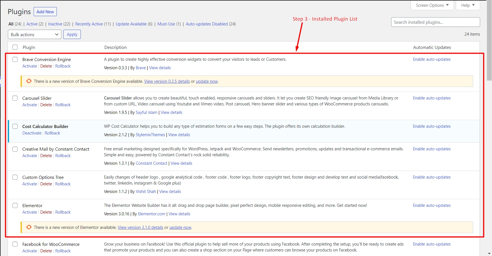Filter by Auto-updates Disabled
This screenshot has width=492, height=256.
click(x=211, y=24)
